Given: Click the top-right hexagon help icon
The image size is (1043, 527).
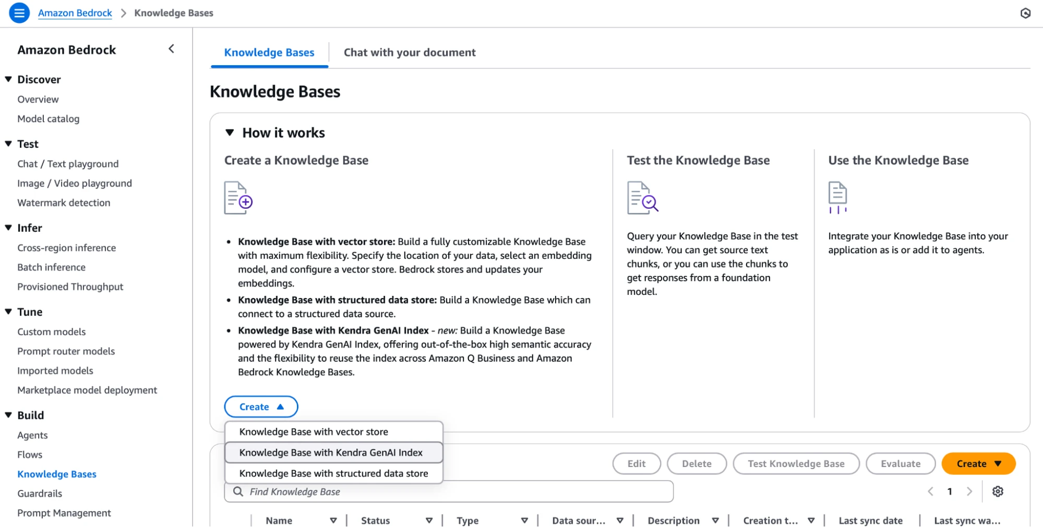Looking at the screenshot, I should pos(1025,13).
